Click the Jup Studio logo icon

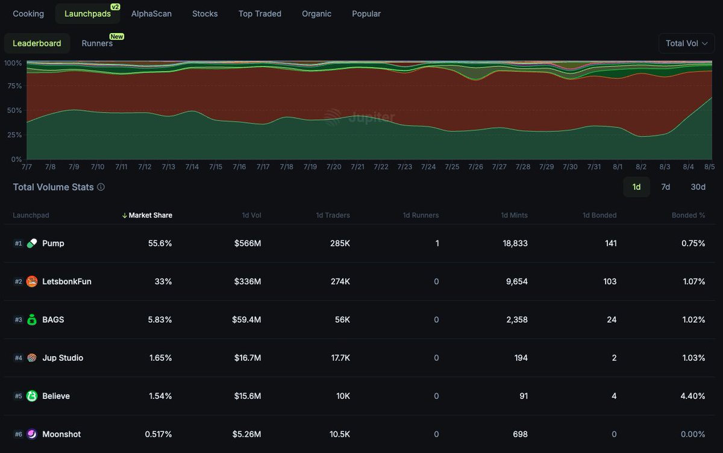point(32,358)
